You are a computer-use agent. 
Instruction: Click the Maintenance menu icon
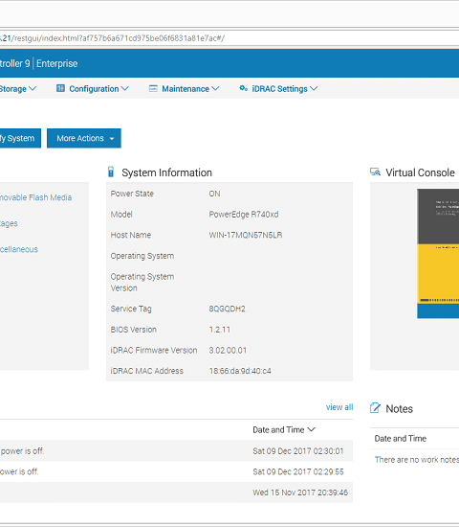[x=153, y=88]
